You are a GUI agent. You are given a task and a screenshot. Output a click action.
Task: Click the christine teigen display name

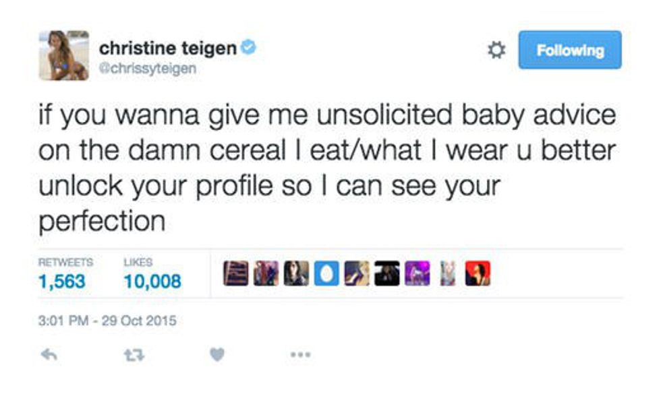(x=168, y=48)
